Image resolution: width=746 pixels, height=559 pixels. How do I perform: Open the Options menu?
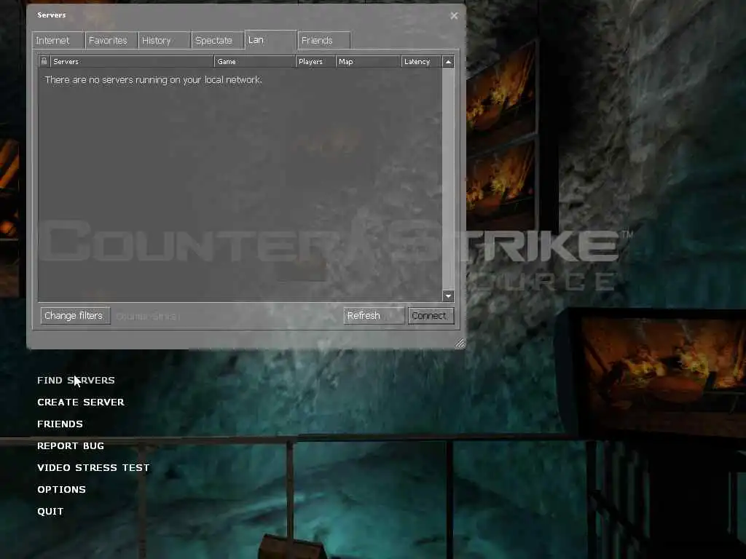[61, 490]
